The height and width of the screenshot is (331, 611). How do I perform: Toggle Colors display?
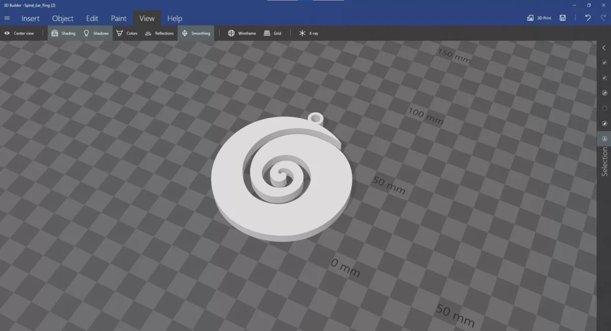127,33
